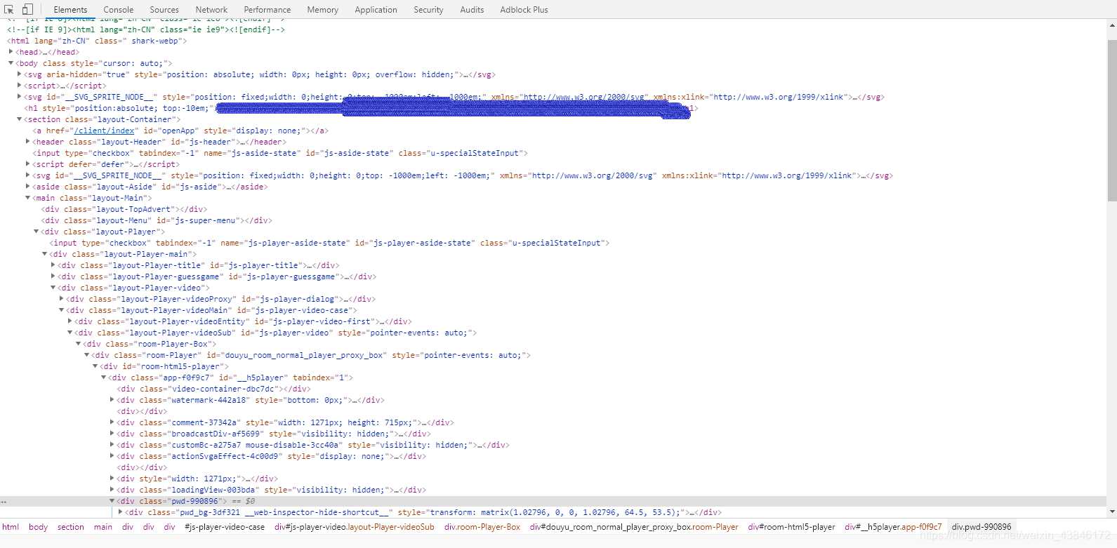Open the Console tab
Viewport: 1117px width, 548px height.
(118, 10)
